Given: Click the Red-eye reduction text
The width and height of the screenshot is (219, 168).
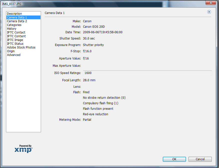Looking at the screenshot, I should point(95,114).
